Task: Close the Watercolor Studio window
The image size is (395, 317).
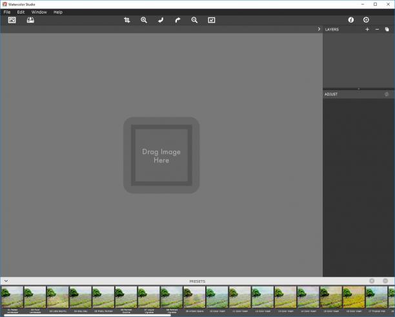Action: pyautogui.click(x=388, y=5)
